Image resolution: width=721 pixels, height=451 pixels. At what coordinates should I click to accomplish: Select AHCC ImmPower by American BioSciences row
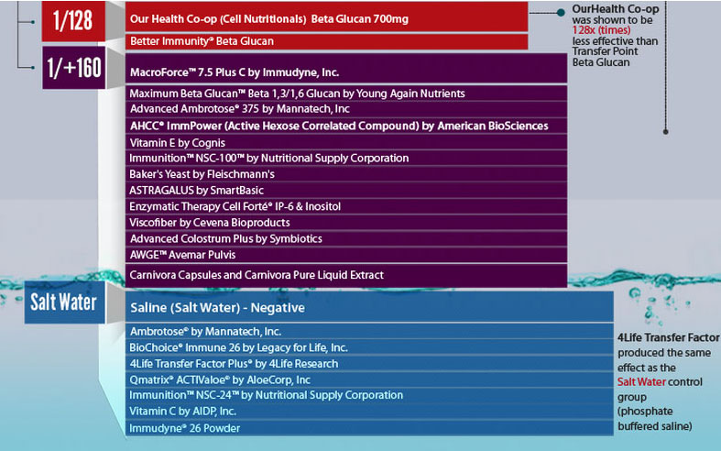(345, 126)
